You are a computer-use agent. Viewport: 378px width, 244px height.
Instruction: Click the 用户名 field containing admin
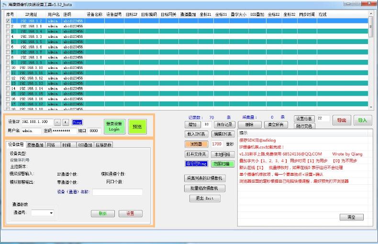(x=31, y=131)
